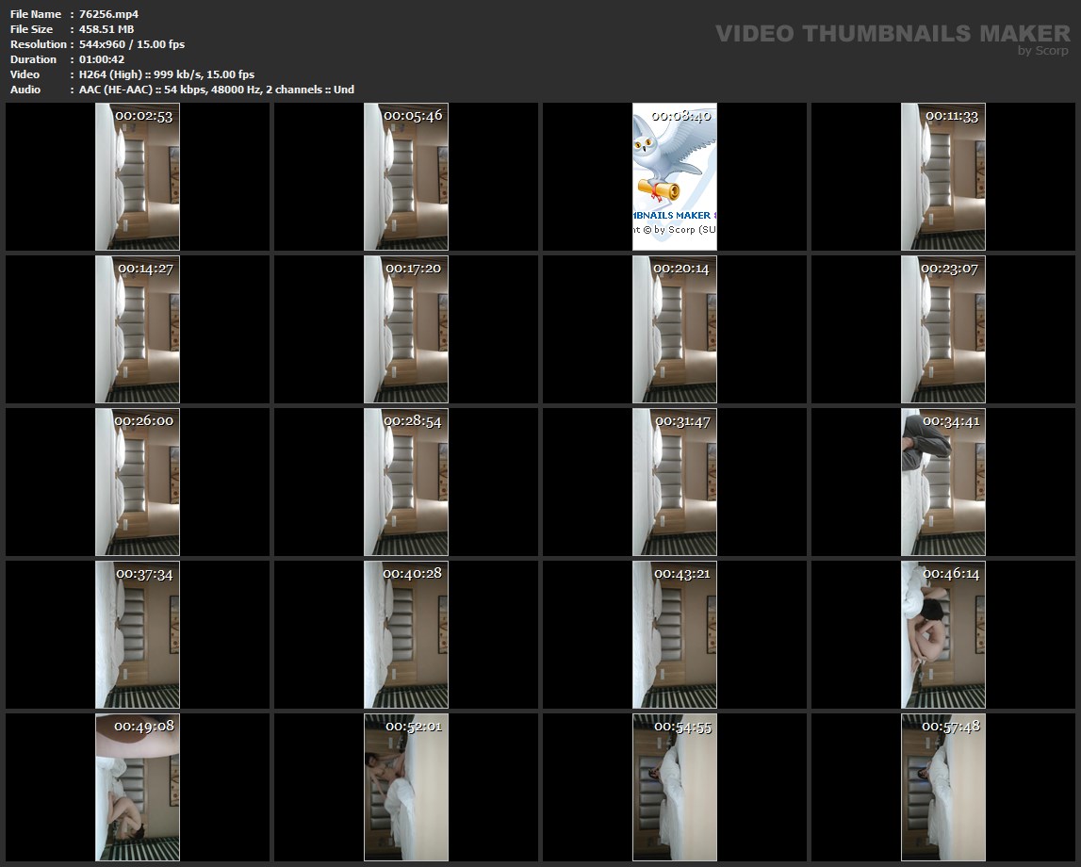Click the file name 76256.mp4

(109, 14)
